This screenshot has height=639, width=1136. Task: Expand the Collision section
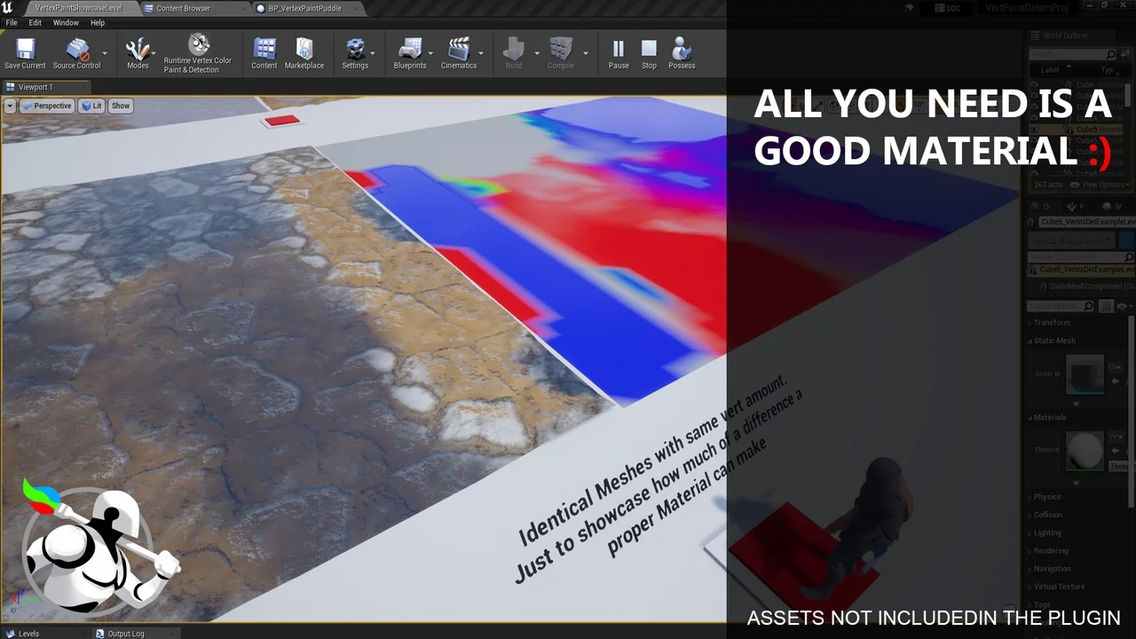(x=1050, y=515)
